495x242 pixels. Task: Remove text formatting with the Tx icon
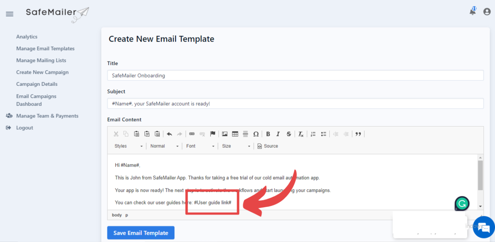click(300, 134)
